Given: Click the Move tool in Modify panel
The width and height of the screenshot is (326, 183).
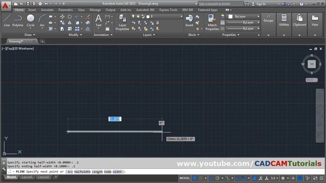Looking at the screenshot, I should pos(62,17).
